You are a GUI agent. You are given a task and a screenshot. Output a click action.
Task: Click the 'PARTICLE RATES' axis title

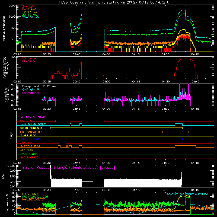(5, 68)
